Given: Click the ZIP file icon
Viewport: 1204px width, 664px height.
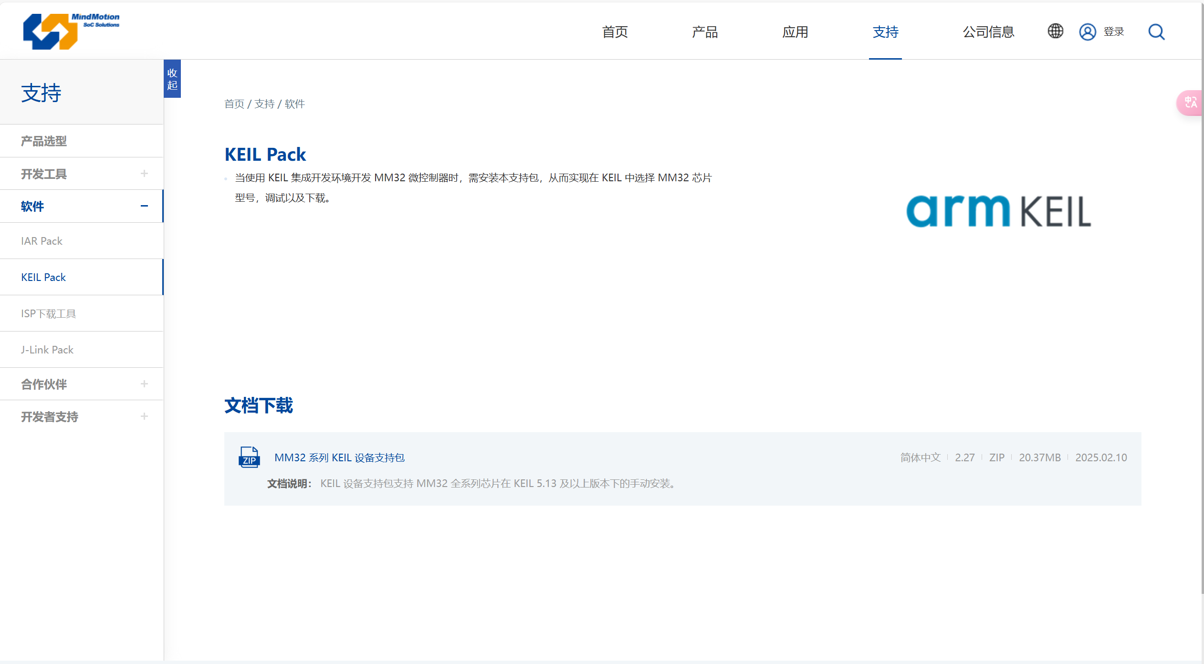Looking at the screenshot, I should click(x=249, y=457).
